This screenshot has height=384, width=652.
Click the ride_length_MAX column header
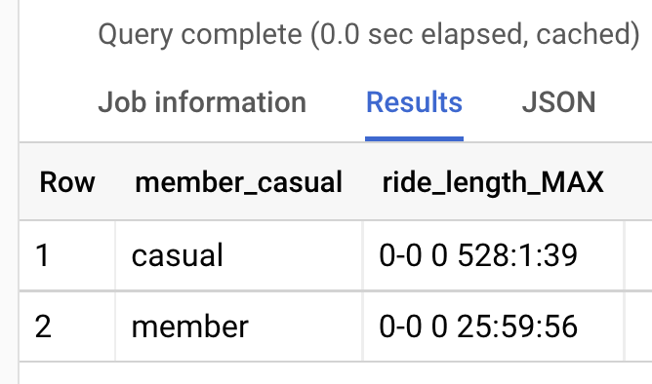click(x=493, y=182)
